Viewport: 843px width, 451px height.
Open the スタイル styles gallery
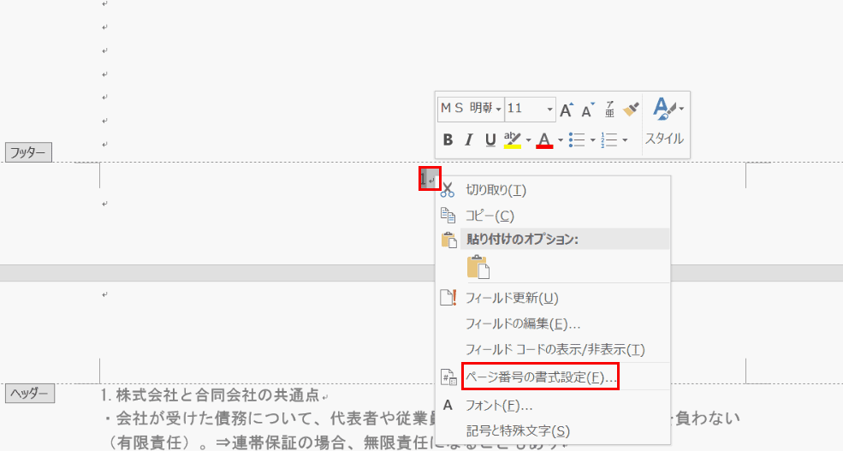pyautogui.click(x=664, y=122)
